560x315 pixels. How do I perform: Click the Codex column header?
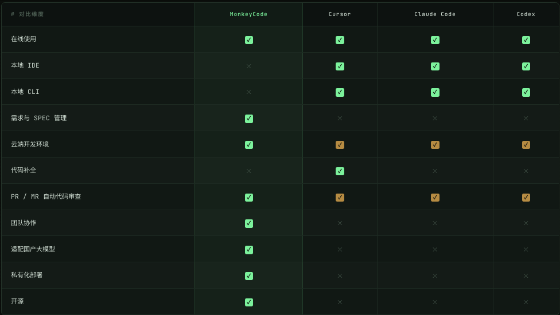pos(526,14)
